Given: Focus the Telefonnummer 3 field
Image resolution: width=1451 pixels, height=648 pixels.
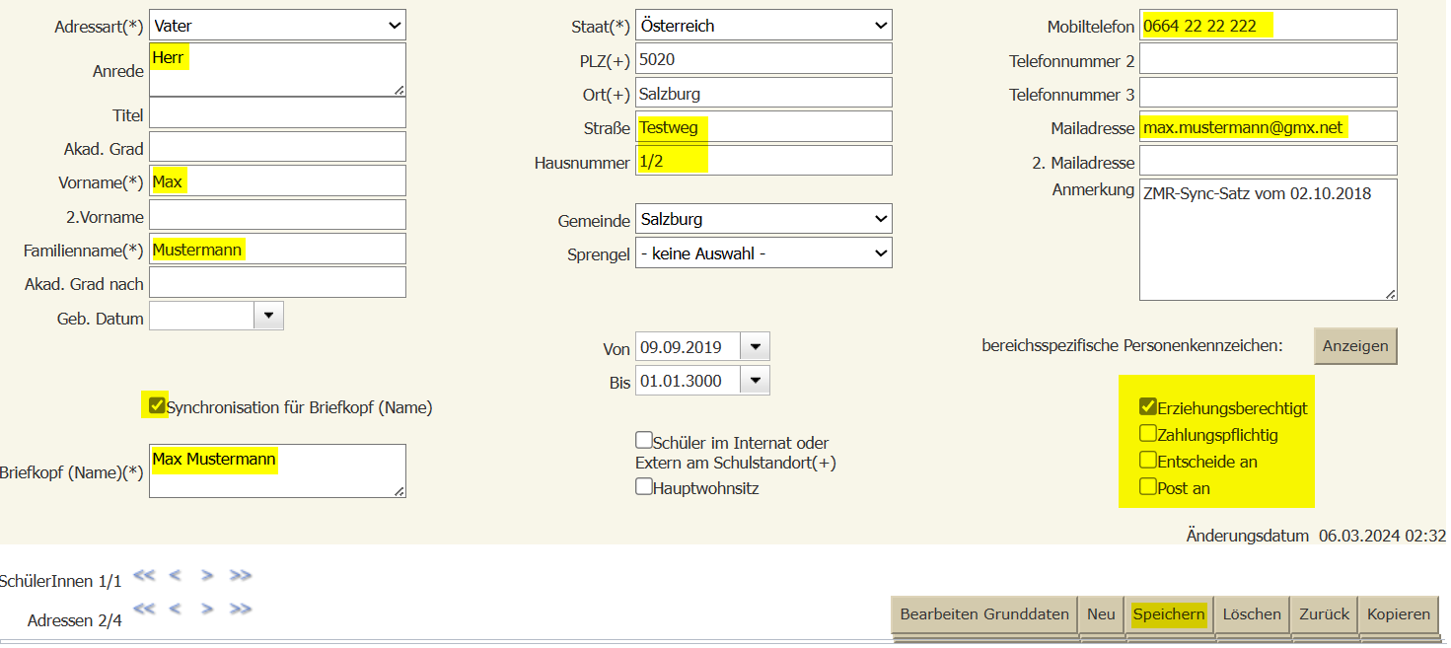Looking at the screenshot, I should pyautogui.click(x=1269, y=94).
